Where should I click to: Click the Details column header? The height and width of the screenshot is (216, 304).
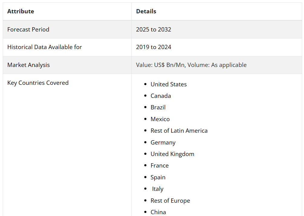[146, 12]
